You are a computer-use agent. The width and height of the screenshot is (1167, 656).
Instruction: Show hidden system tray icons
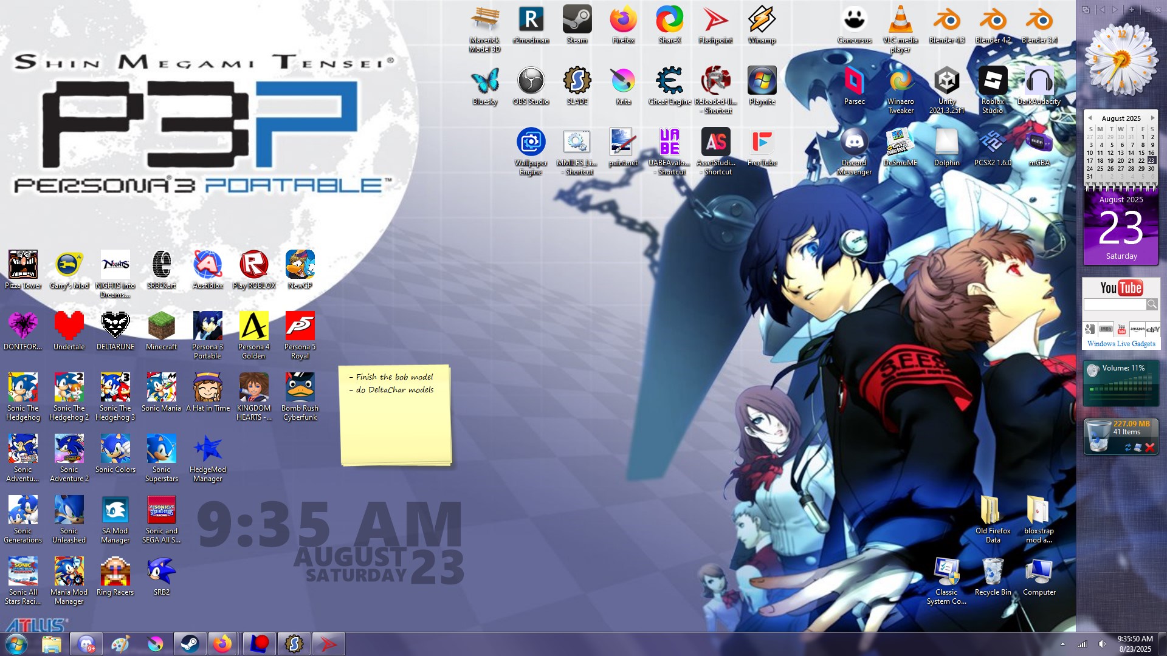point(1062,644)
